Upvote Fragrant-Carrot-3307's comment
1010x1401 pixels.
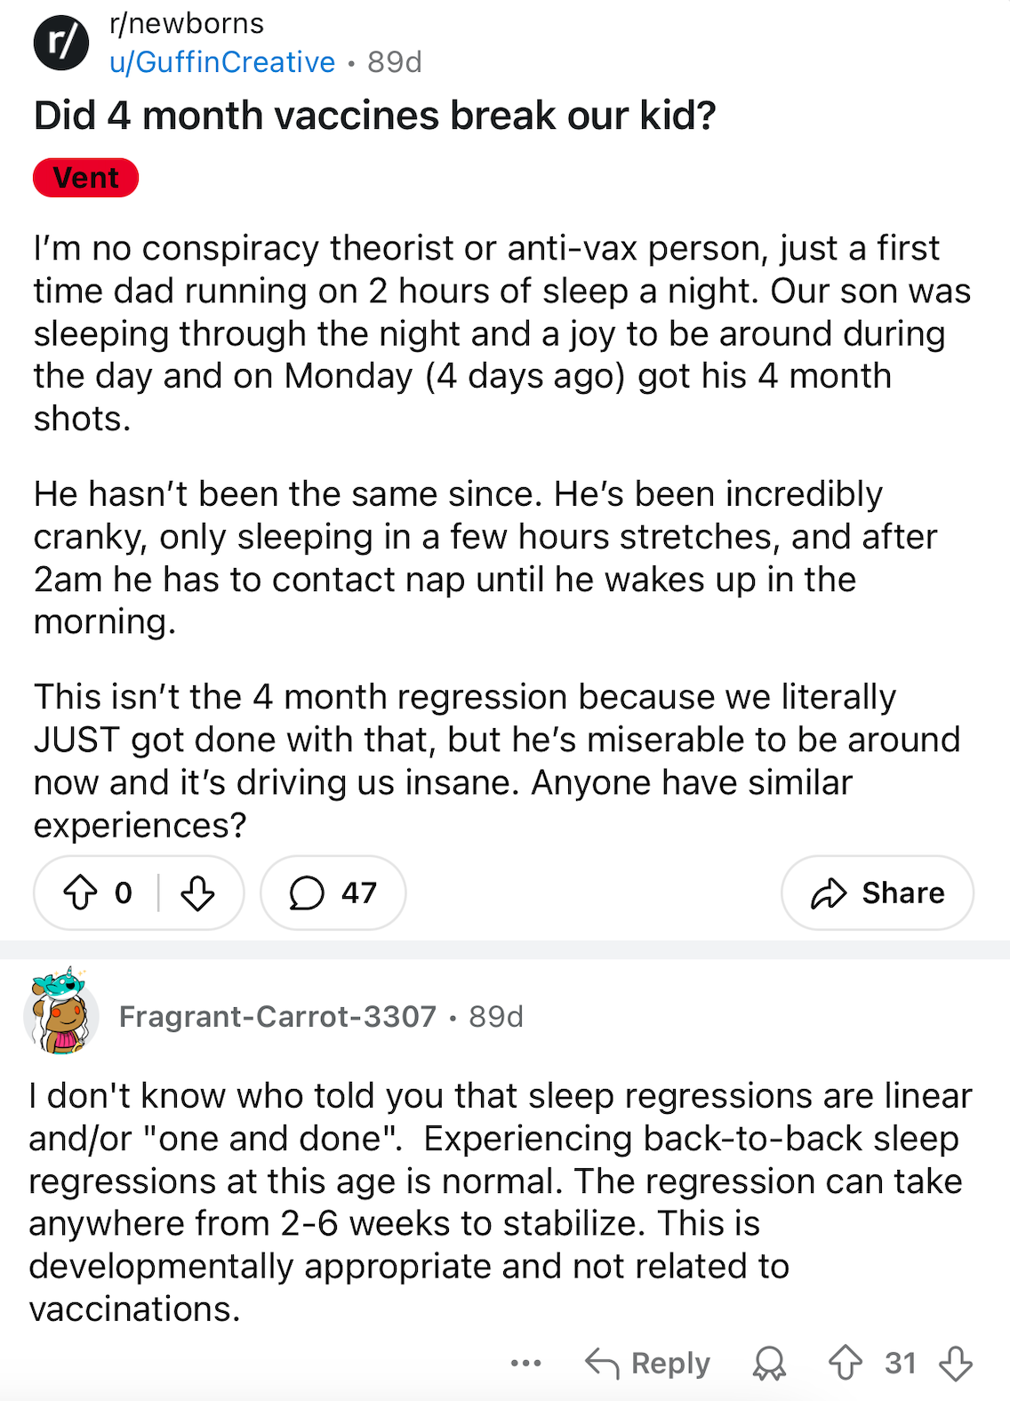click(x=845, y=1363)
